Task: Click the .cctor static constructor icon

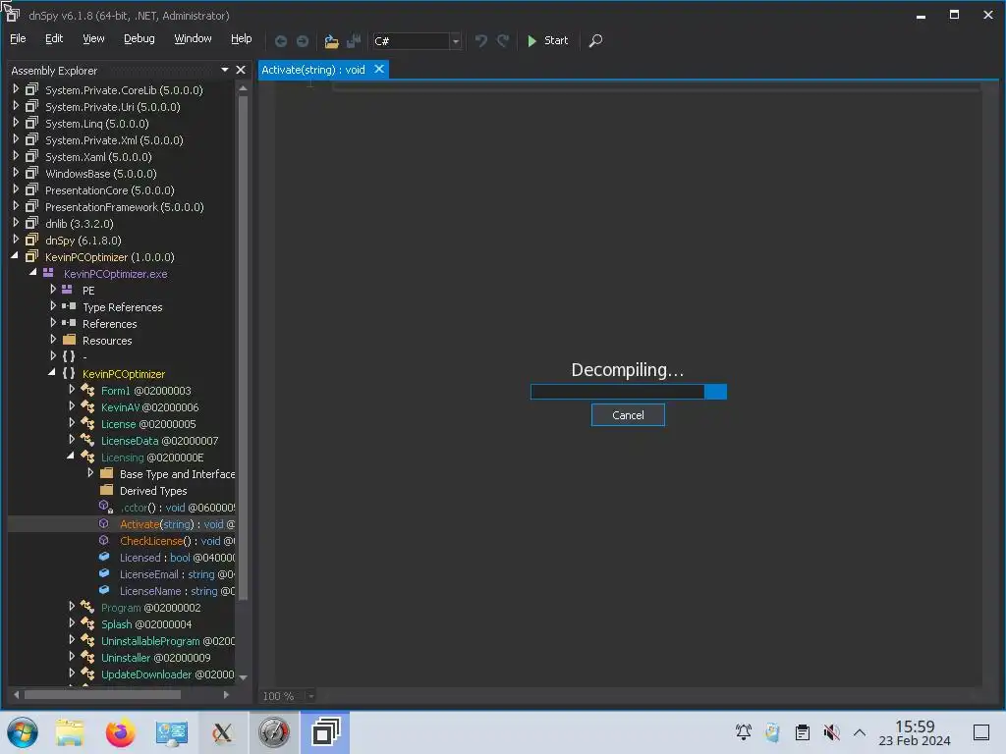Action: coord(106,507)
